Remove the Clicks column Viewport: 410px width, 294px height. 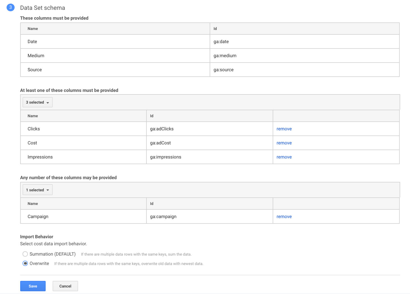[284, 129]
